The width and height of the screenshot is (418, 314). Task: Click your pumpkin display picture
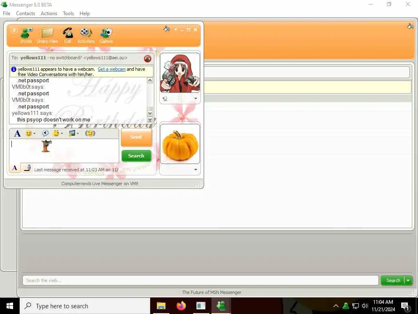[x=180, y=144]
